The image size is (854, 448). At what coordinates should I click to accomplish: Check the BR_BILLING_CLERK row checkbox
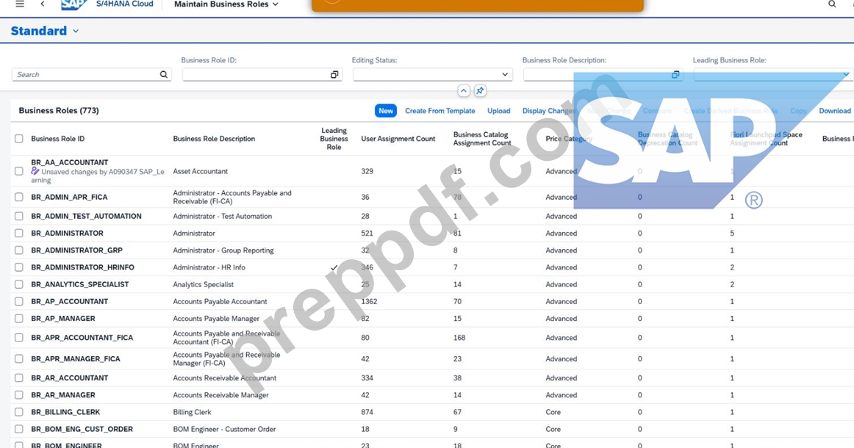(x=19, y=412)
